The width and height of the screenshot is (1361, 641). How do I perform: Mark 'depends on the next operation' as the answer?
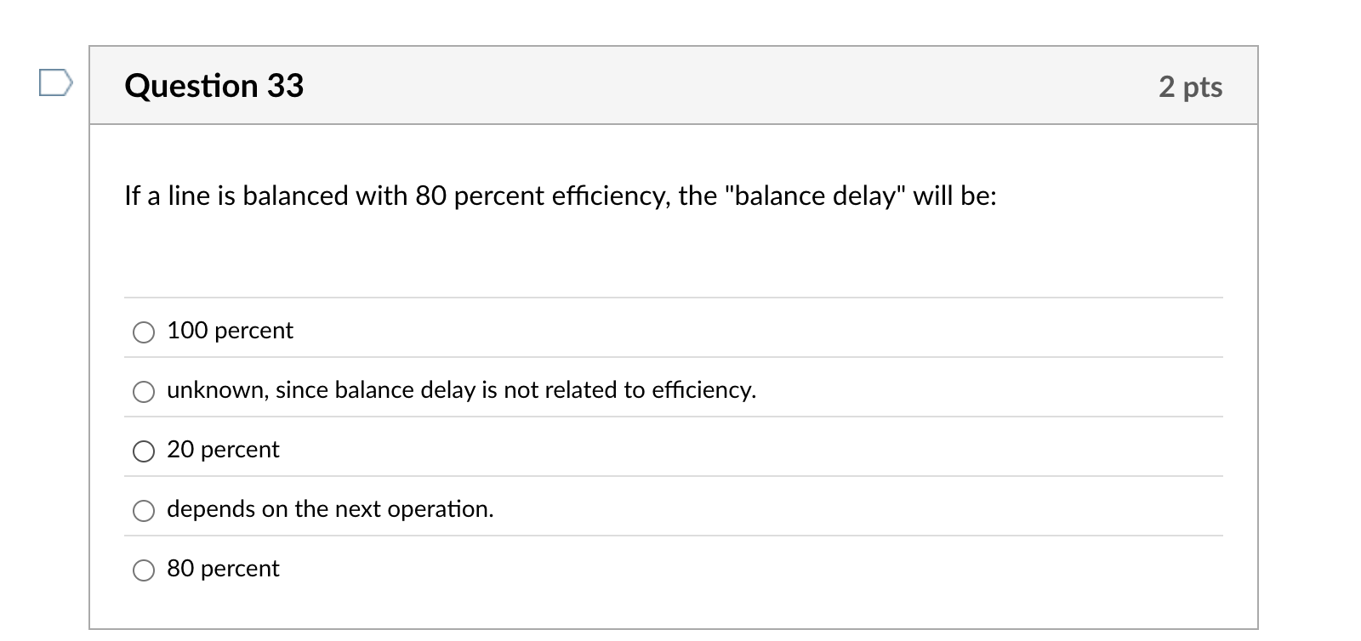coord(144,511)
